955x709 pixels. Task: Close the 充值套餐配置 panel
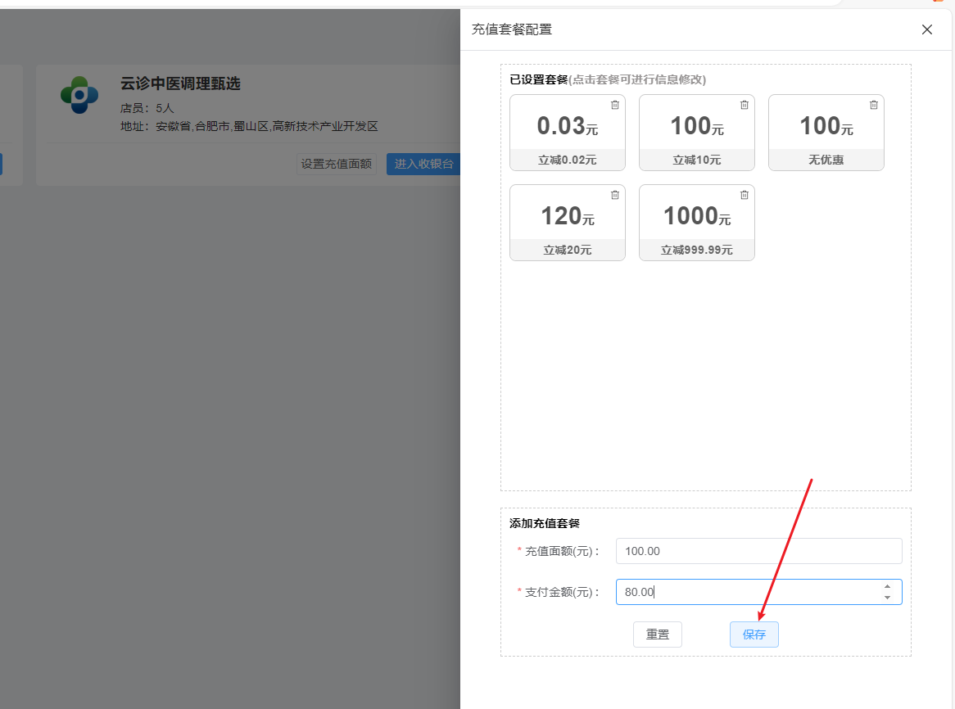[x=927, y=29]
